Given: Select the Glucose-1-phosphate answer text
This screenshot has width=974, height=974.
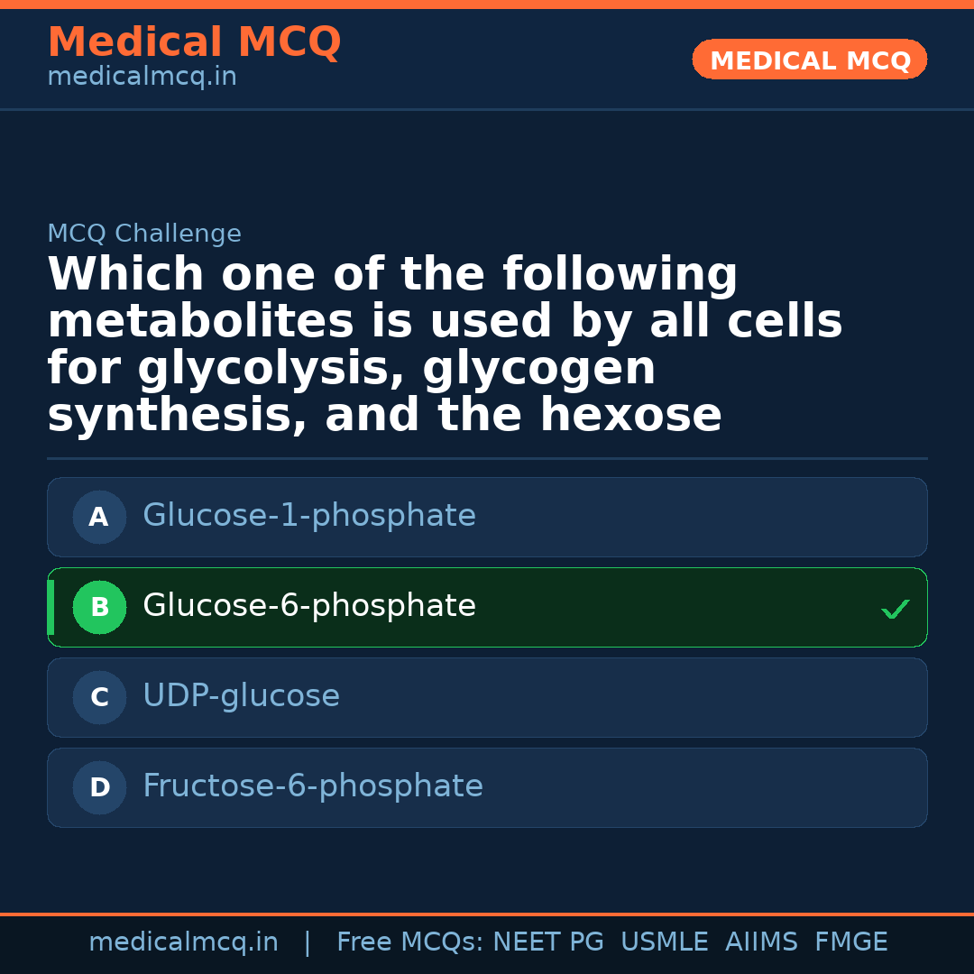Looking at the screenshot, I should click(x=308, y=516).
